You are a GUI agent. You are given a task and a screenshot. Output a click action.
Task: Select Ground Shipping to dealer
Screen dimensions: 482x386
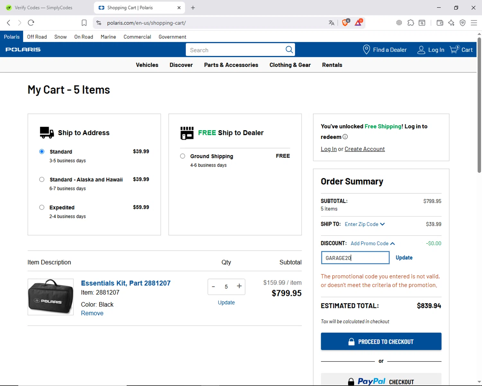[183, 156]
